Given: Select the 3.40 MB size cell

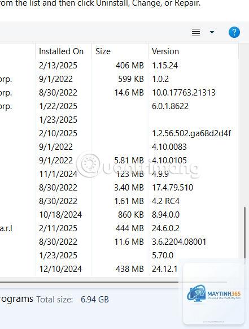Looking at the screenshot, I should pos(129,188).
